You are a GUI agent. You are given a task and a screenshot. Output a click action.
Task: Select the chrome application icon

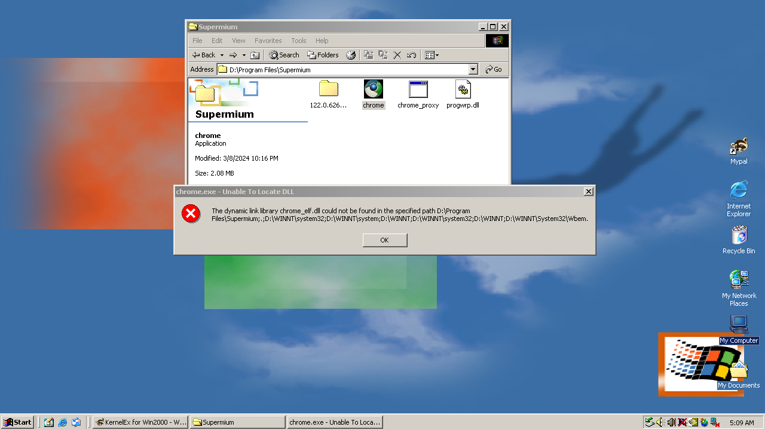tap(374, 89)
